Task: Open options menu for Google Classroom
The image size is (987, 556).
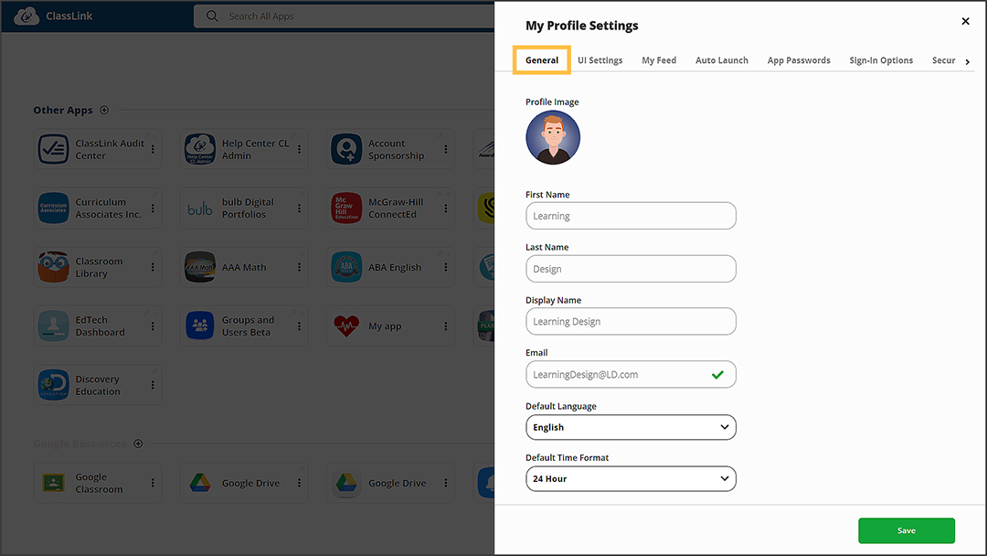Action: click(x=153, y=483)
